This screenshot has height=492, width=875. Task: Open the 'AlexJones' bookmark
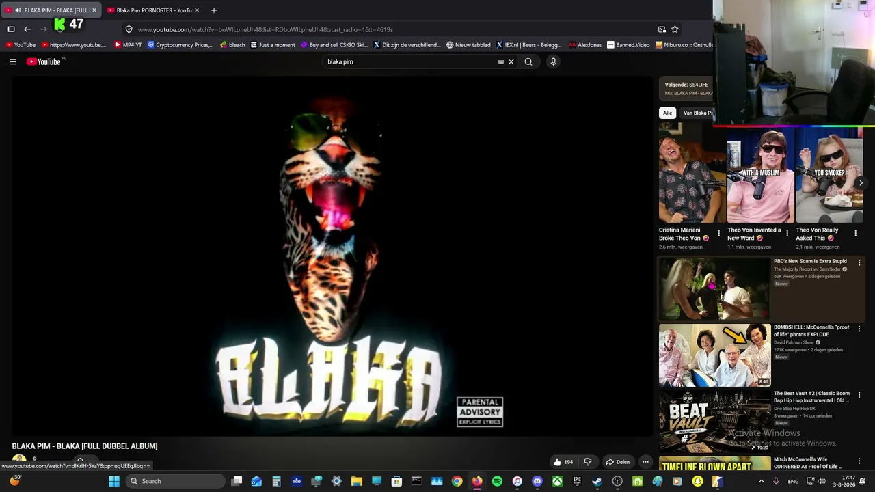[585, 45]
